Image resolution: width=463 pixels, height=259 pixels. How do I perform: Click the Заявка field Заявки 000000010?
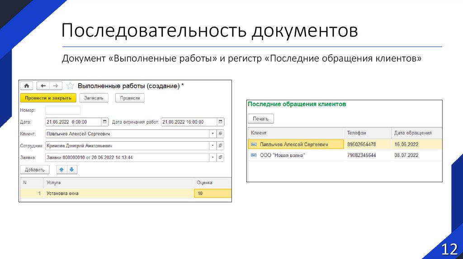128,157
